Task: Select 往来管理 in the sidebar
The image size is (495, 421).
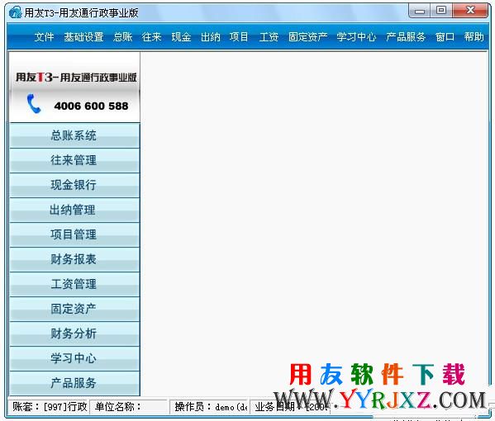Action: pyautogui.click(x=74, y=160)
